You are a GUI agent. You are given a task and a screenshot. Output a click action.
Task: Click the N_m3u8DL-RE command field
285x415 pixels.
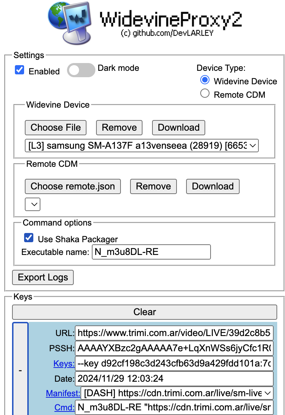tap(174, 407)
